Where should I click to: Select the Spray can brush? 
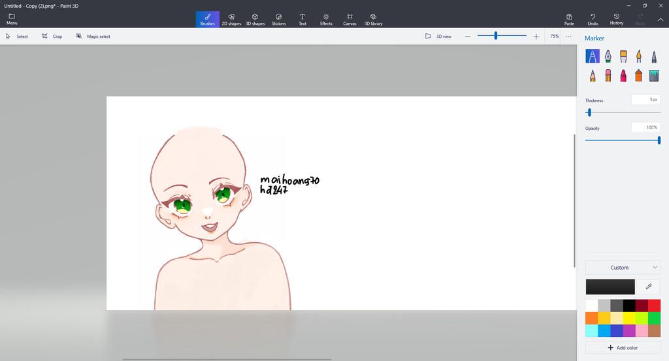click(x=639, y=76)
